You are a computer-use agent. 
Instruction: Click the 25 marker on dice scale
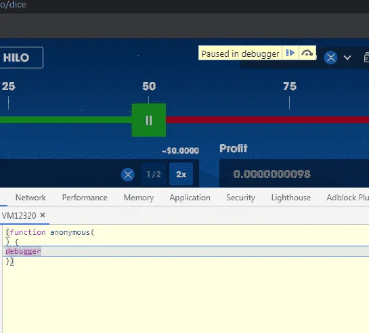(x=9, y=86)
